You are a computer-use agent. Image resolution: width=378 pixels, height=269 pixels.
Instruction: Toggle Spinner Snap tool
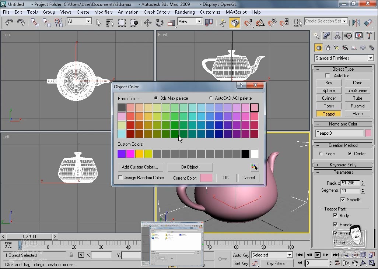[284, 23]
